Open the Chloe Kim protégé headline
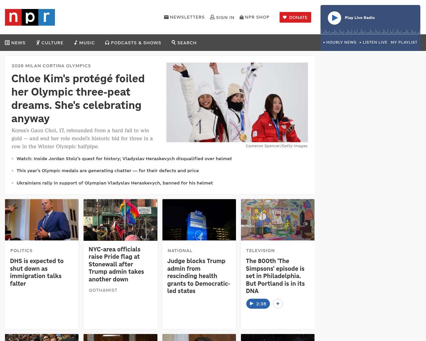Image resolution: width=426 pixels, height=341 pixels. (x=78, y=98)
